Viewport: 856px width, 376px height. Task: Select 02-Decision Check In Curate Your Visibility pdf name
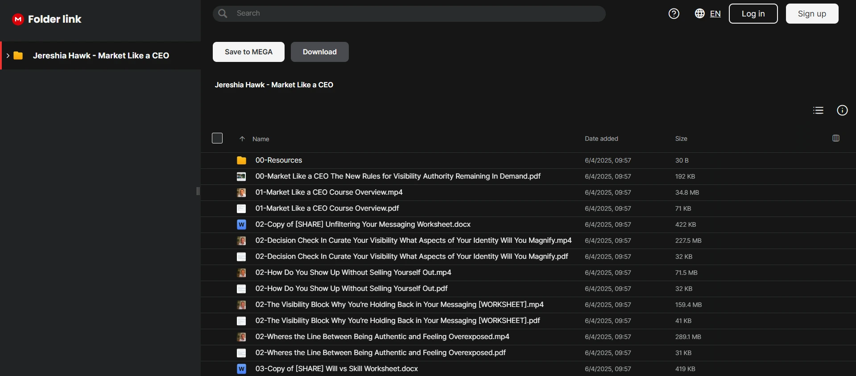pyautogui.click(x=412, y=257)
